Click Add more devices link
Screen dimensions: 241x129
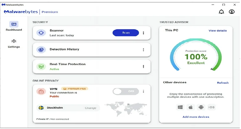click(x=196, y=117)
